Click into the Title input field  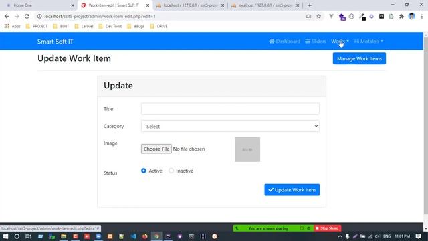[x=230, y=108]
